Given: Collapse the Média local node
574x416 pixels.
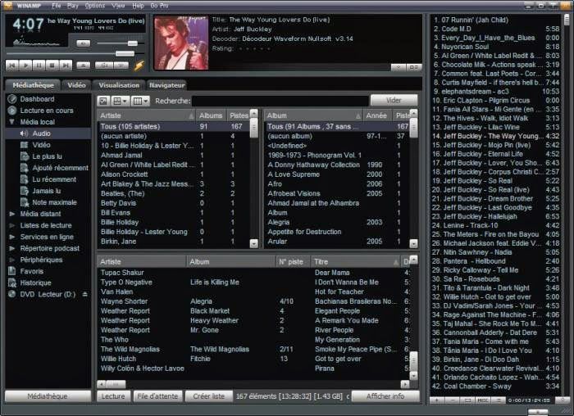Looking at the screenshot, I should 11,122.
